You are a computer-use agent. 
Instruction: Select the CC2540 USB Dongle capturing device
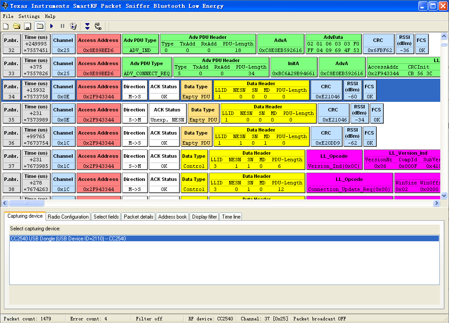pos(224,239)
